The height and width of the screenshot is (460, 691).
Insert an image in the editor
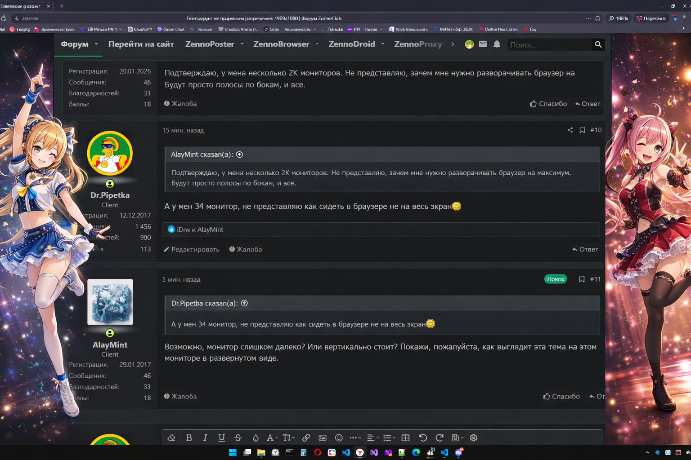pos(323,438)
